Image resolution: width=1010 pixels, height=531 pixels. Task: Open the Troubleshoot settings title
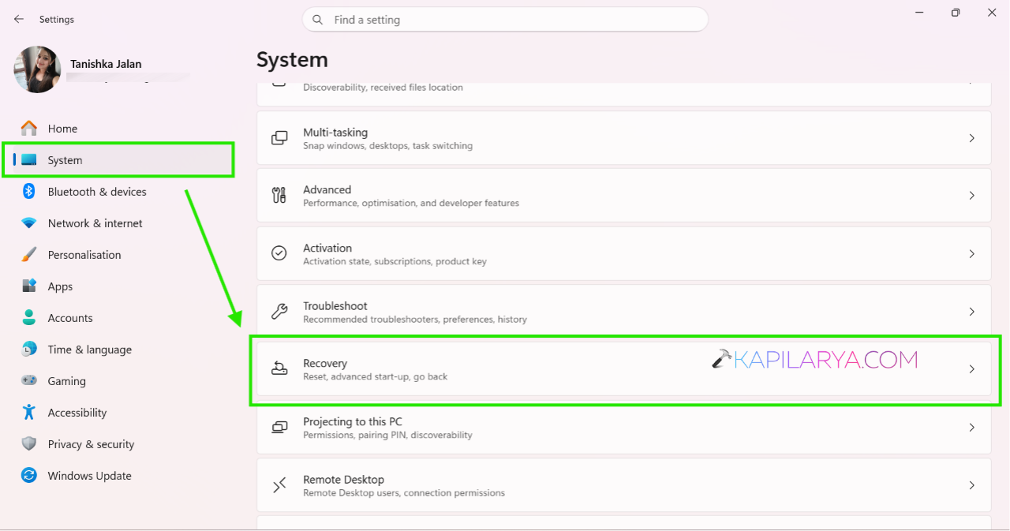click(x=335, y=305)
